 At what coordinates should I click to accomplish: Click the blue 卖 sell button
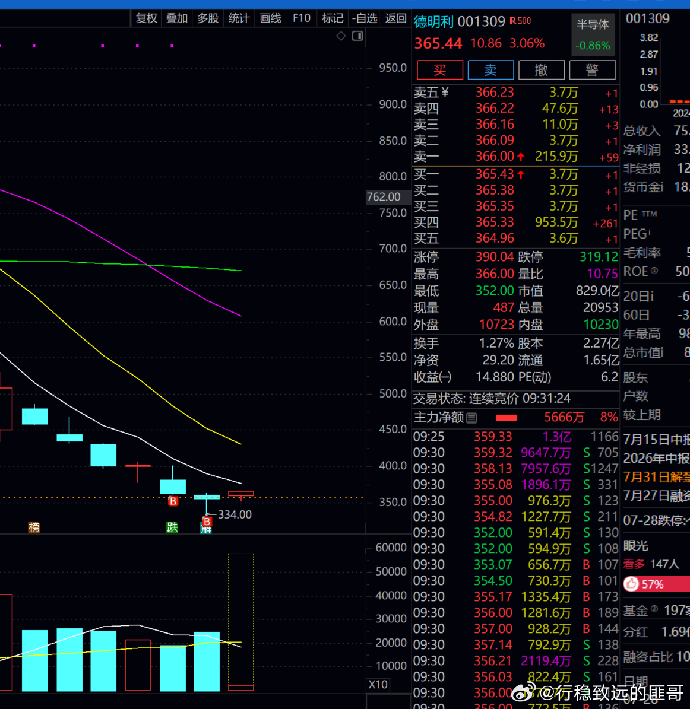click(x=490, y=69)
